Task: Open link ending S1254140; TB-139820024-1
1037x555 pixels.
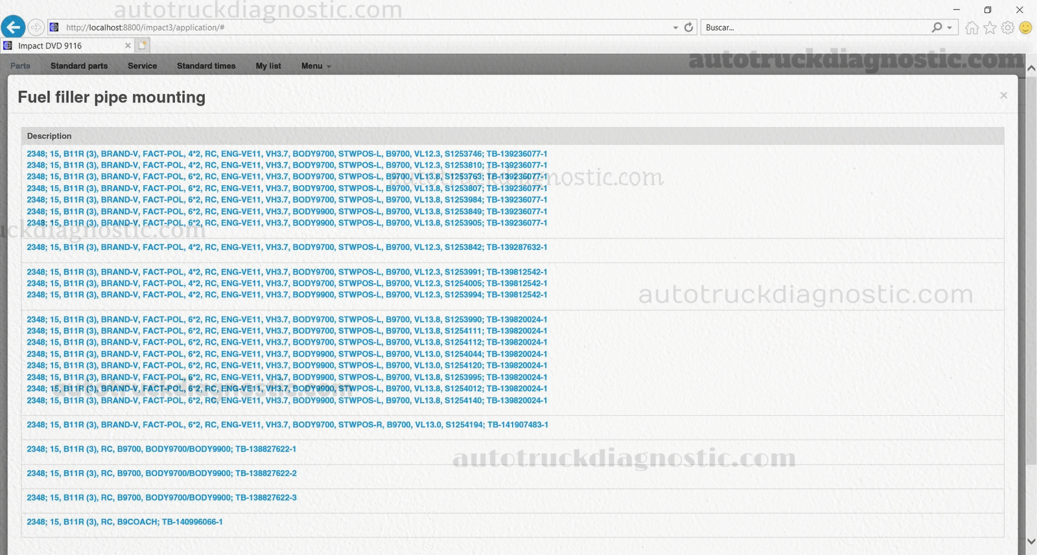Action: point(287,400)
